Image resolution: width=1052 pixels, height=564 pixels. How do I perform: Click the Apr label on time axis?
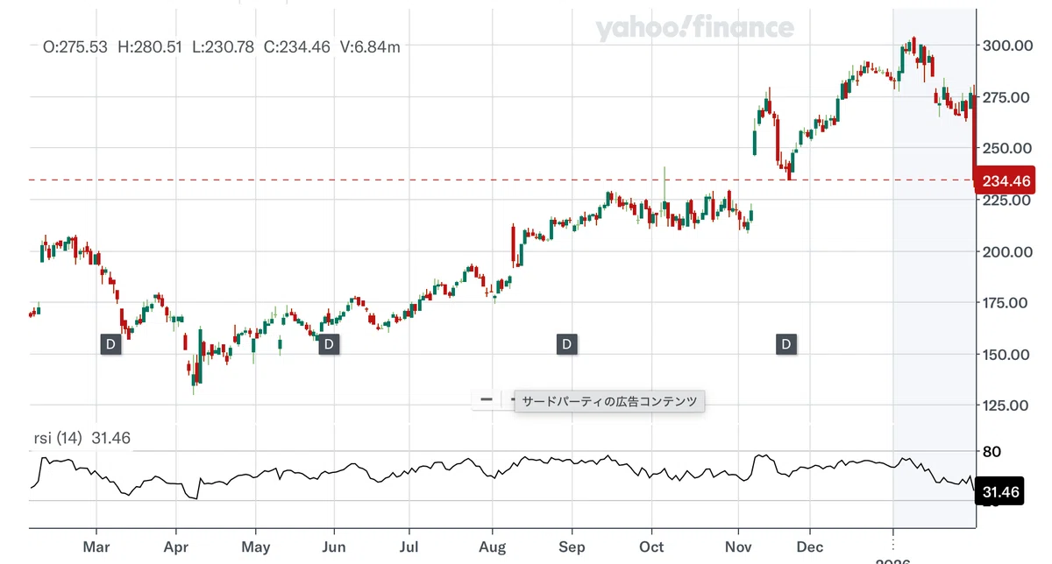tap(176, 546)
